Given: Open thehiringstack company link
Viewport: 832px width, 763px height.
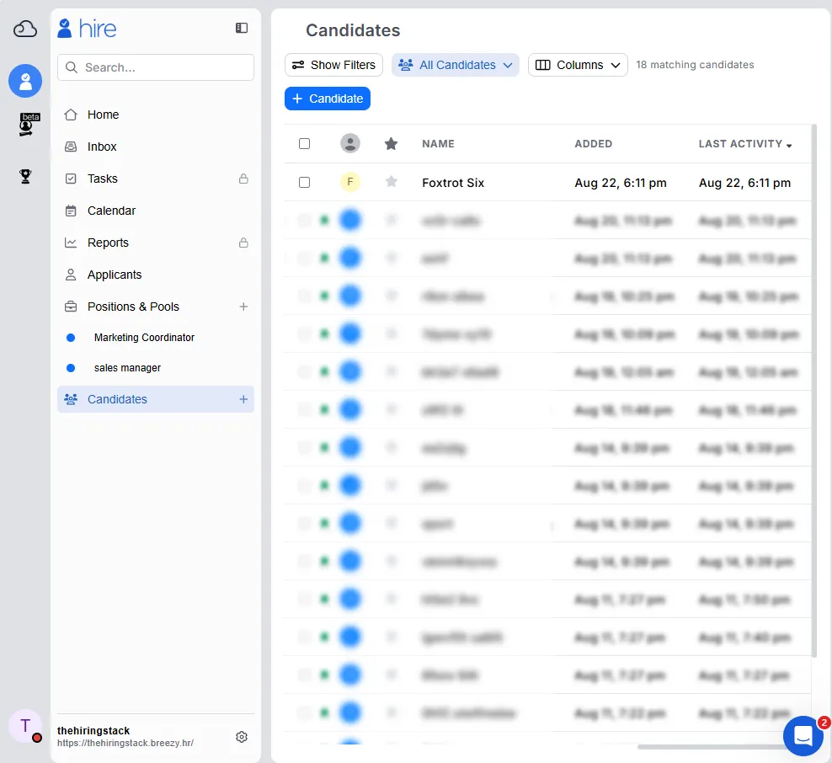Looking at the screenshot, I should coord(125,743).
